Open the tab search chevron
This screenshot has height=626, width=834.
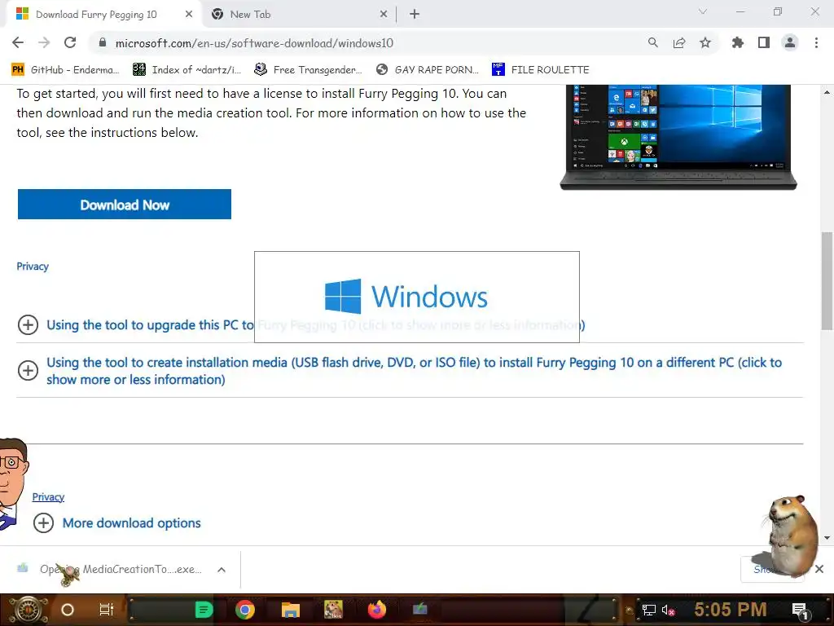(x=703, y=11)
